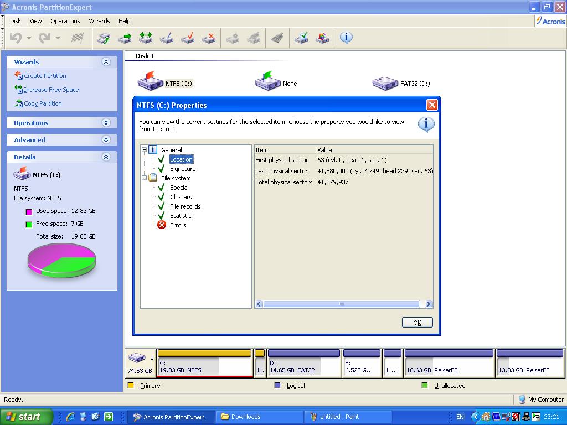The width and height of the screenshot is (567, 425).
Task: Collapse the Wizards panel
Action: click(x=106, y=62)
